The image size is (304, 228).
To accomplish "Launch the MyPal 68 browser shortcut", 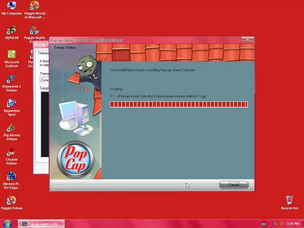I will coord(12,32).
